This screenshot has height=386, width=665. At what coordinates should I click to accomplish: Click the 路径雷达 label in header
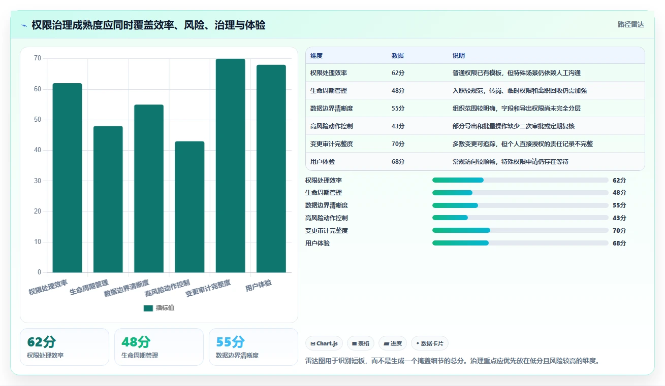pyautogui.click(x=631, y=24)
